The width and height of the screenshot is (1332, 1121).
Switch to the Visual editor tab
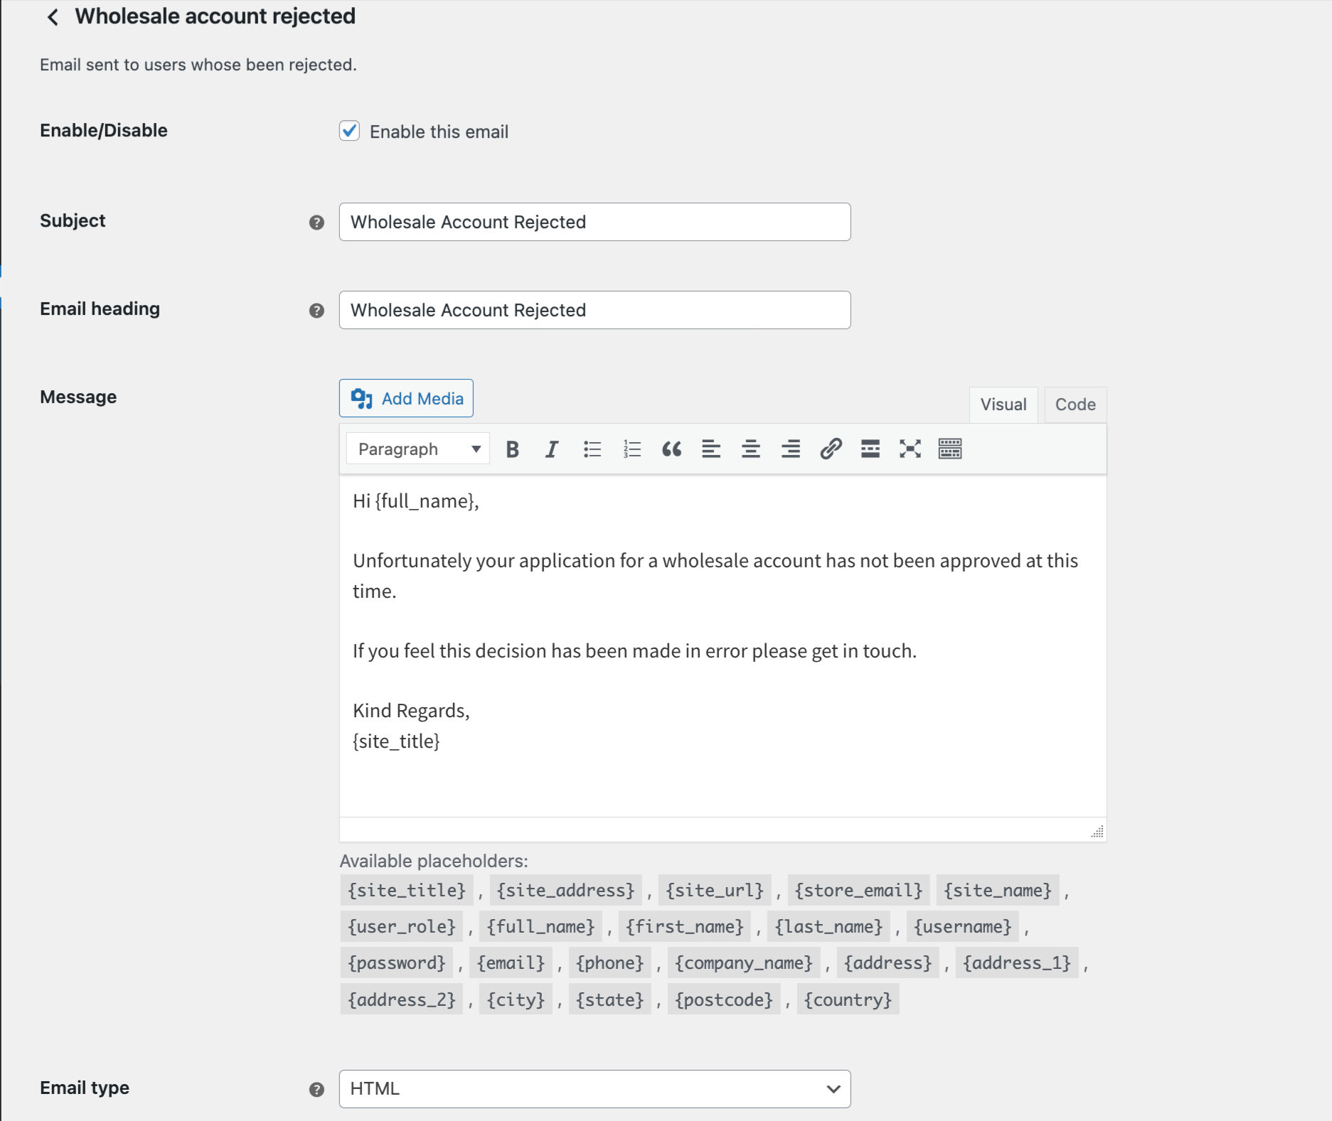[x=1003, y=404]
